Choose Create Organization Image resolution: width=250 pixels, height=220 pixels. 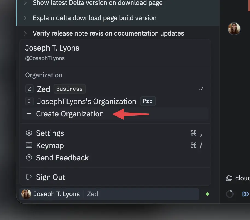(x=115, y=114)
